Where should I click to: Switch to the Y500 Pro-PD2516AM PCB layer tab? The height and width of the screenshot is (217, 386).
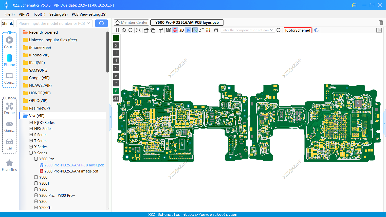tap(187, 22)
